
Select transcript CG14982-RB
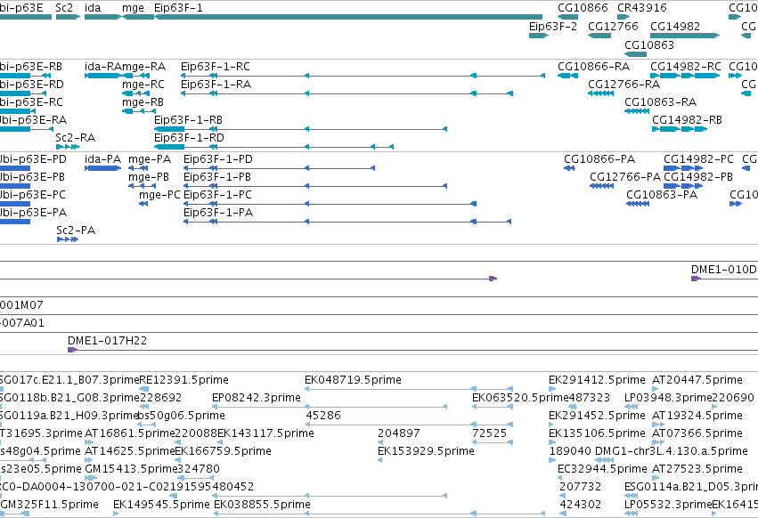coord(687,120)
